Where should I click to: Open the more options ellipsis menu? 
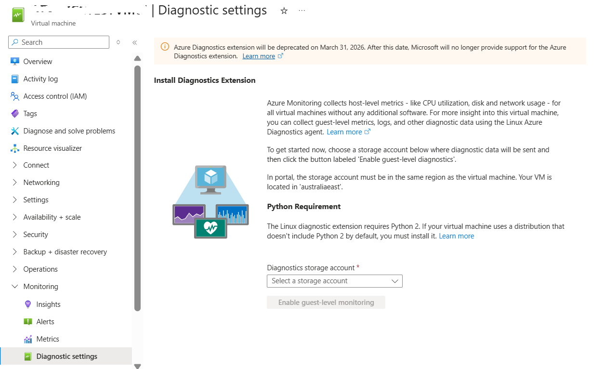click(x=301, y=11)
